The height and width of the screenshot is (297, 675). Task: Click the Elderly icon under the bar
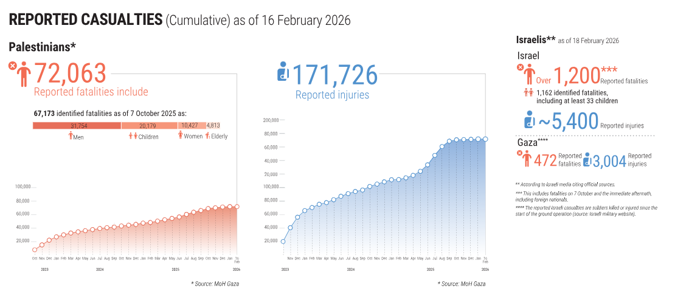[x=208, y=136]
